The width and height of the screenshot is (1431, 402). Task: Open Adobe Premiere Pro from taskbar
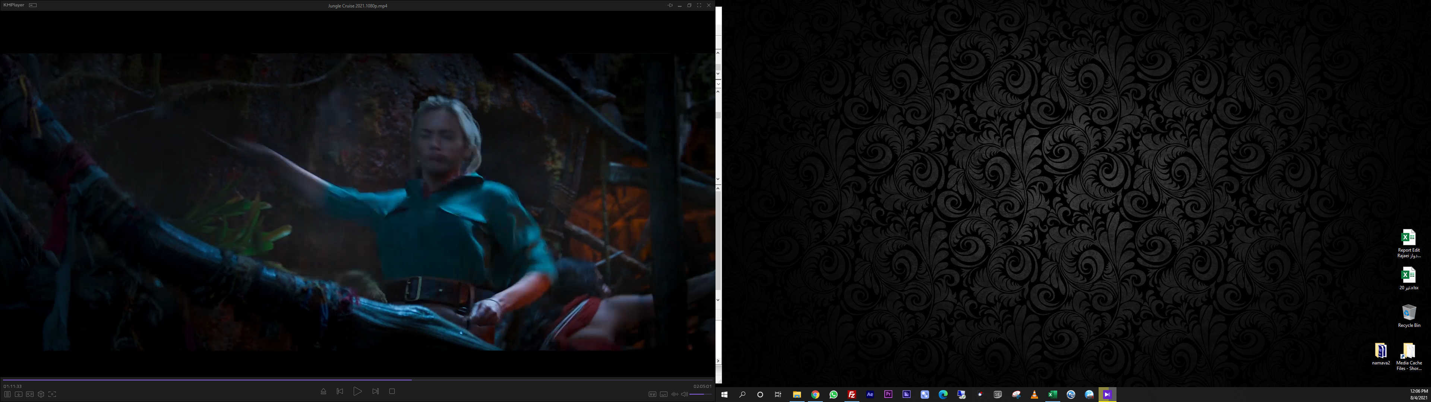(888, 394)
